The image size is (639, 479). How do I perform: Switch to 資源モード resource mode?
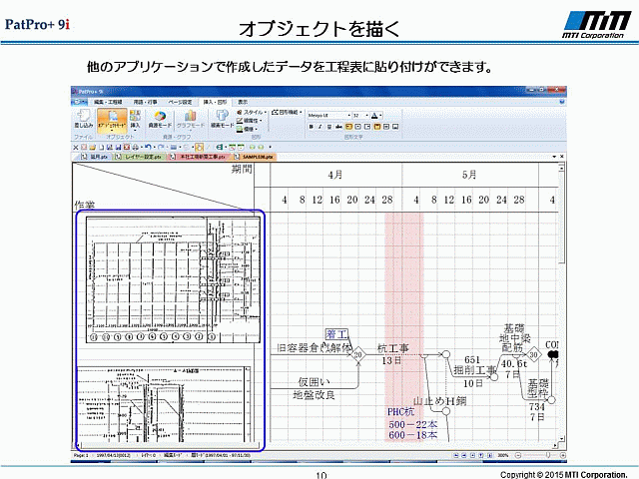(x=160, y=119)
